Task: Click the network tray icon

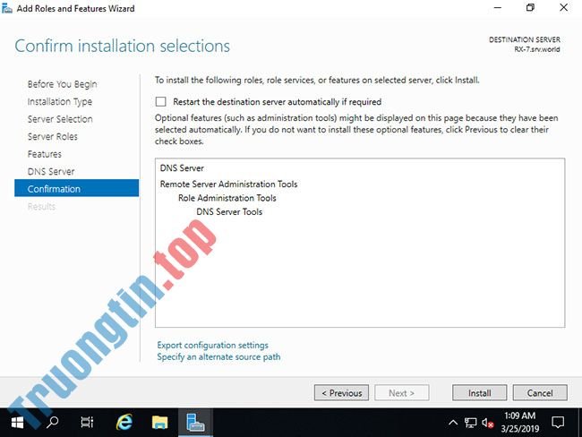Action: (x=471, y=423)
